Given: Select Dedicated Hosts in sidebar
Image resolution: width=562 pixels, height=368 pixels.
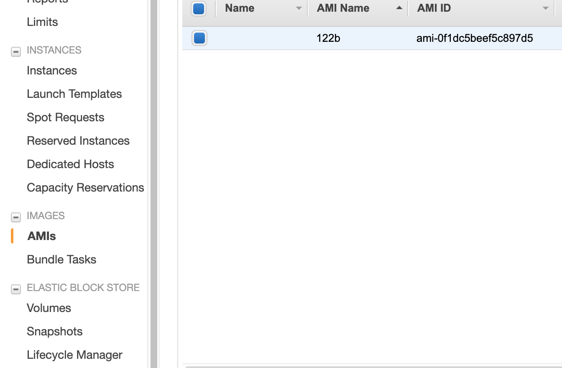Looking at the screenshot, I should point(70,164).
